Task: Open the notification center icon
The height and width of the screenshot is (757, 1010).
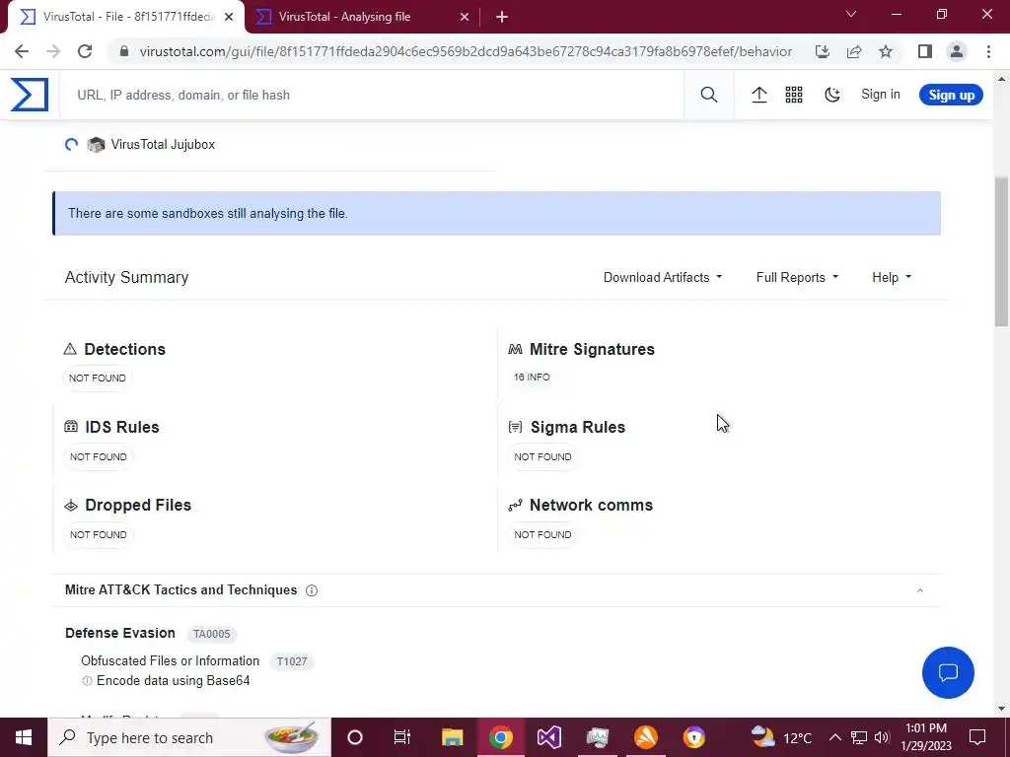Action: 977,737
